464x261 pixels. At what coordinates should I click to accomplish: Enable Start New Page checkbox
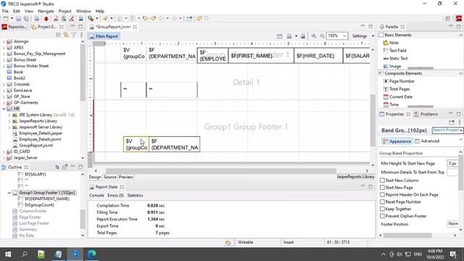point(382,187)
